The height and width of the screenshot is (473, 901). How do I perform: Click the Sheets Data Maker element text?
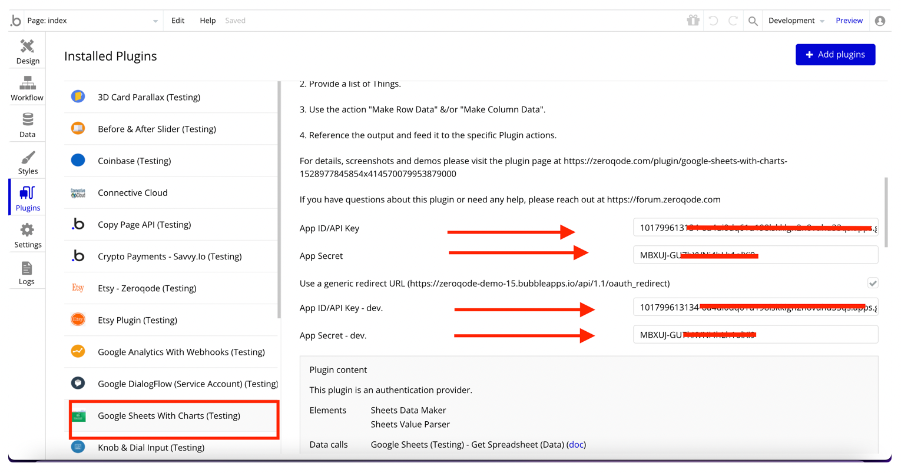coord(408,410)
